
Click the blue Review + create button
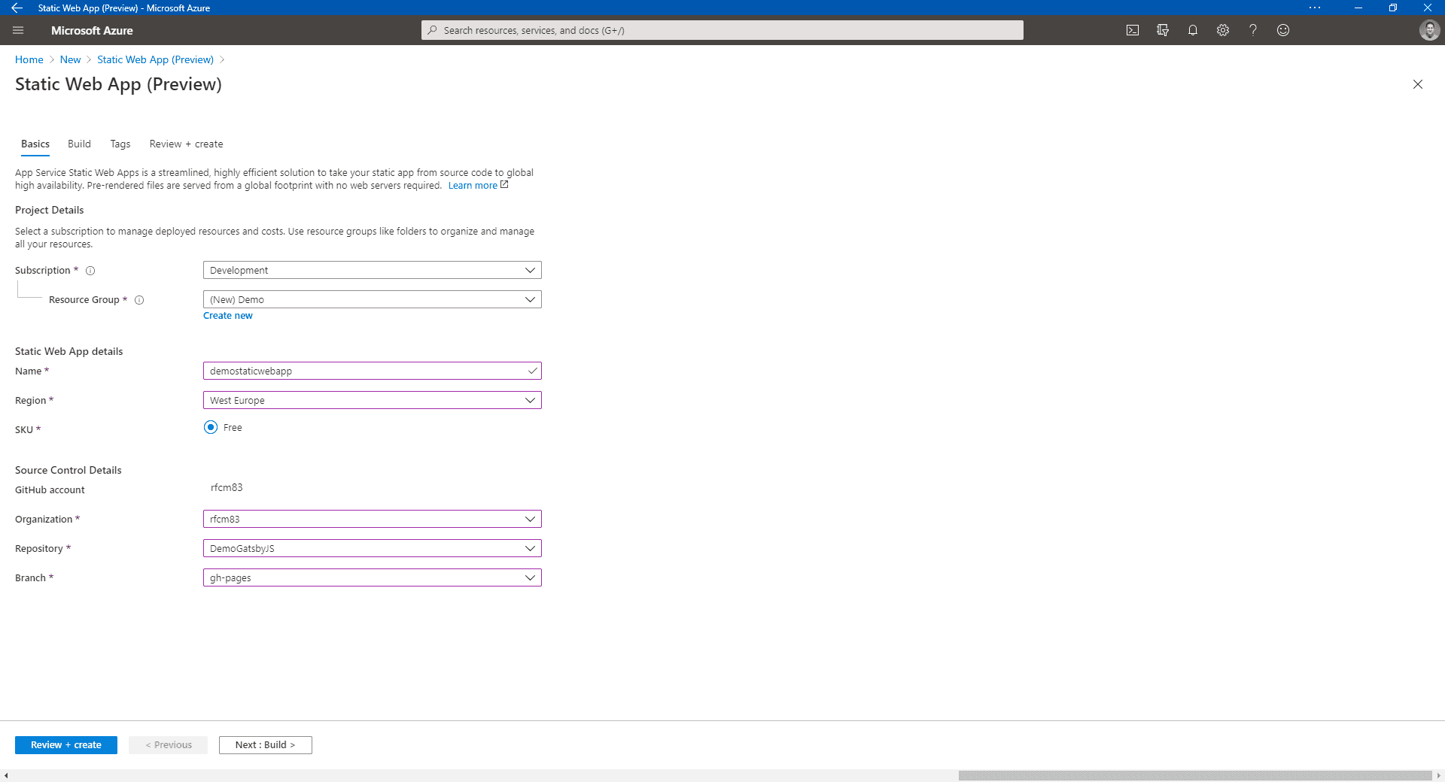[66, 745]
